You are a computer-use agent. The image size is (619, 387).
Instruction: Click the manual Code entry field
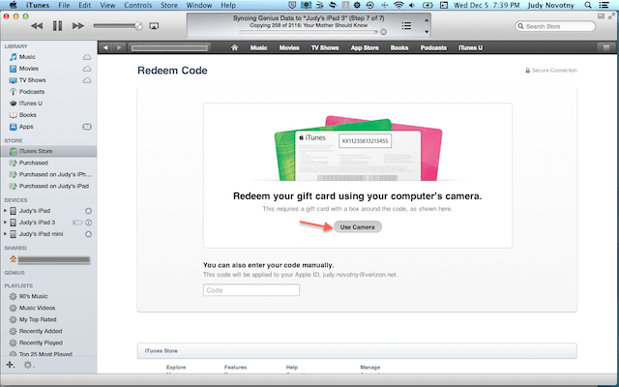(x=251, y=290)
